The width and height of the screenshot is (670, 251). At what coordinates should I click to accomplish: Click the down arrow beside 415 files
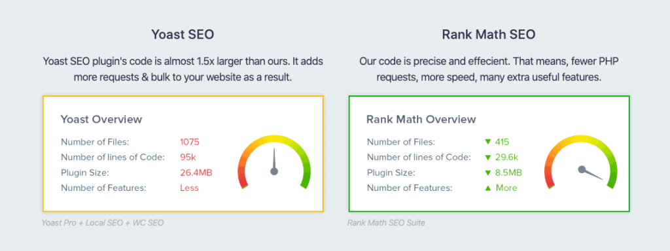pyautogui.click(x=487, y=142)
